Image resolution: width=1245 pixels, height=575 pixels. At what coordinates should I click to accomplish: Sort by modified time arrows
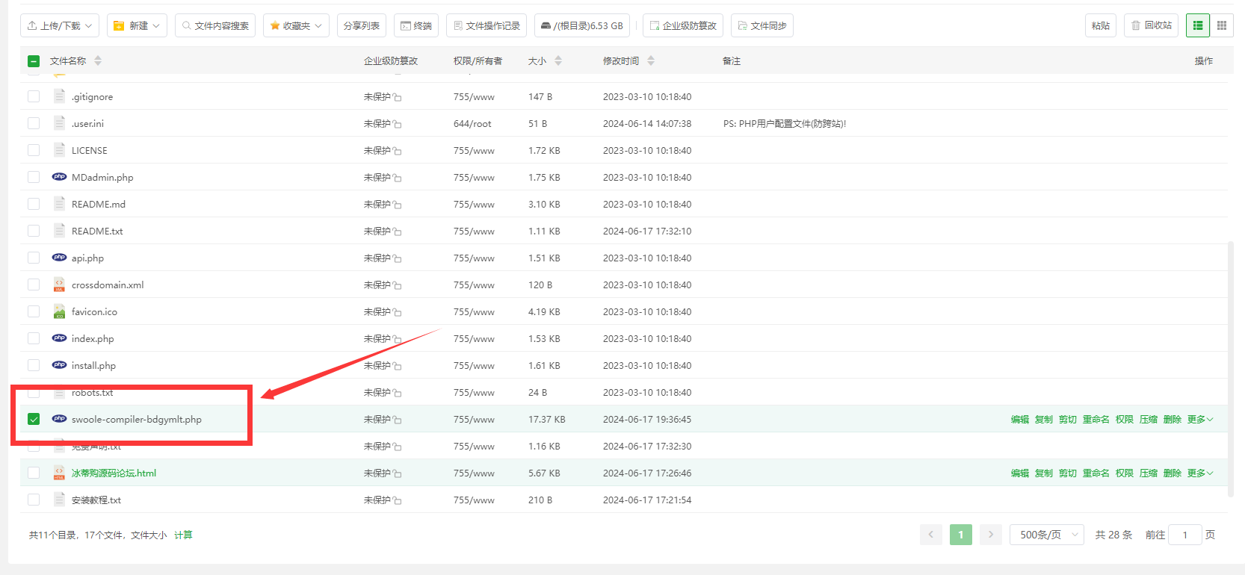coord(651,61)
